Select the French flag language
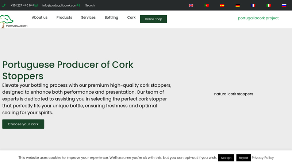This screenshot has height=164, width=292. (253, 5)
